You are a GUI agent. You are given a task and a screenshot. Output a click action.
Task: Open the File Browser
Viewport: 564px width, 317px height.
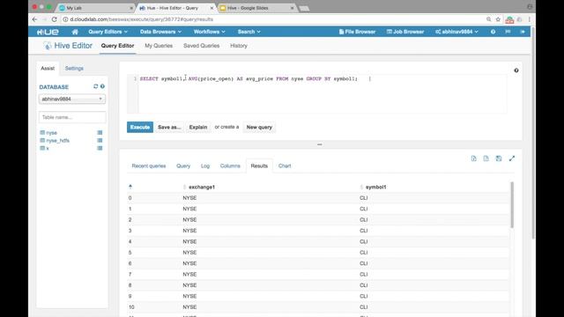[357, 32]
